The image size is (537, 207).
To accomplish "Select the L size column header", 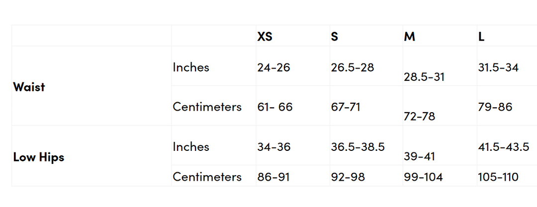I will [x=481, y=37].
